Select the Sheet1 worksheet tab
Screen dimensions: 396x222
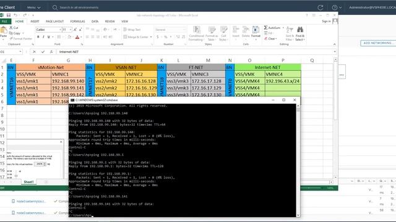28,182
